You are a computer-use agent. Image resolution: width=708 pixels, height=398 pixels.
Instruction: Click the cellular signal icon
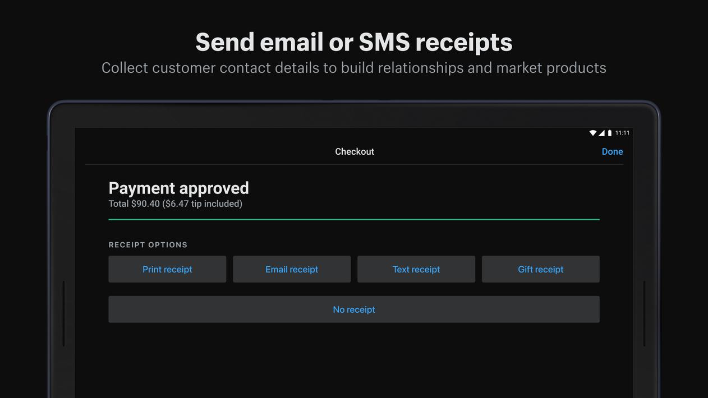[x=601, y=133]
